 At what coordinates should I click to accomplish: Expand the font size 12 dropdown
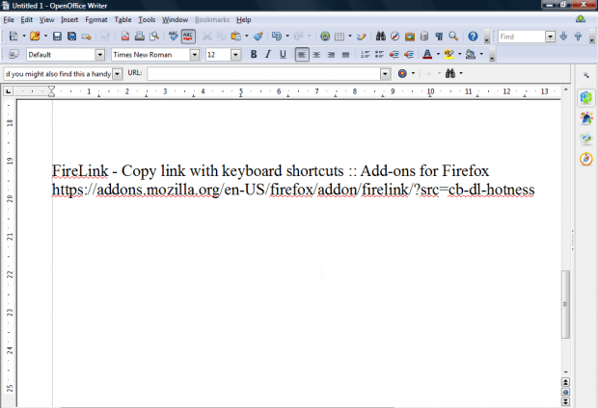[x=235, y=55]
